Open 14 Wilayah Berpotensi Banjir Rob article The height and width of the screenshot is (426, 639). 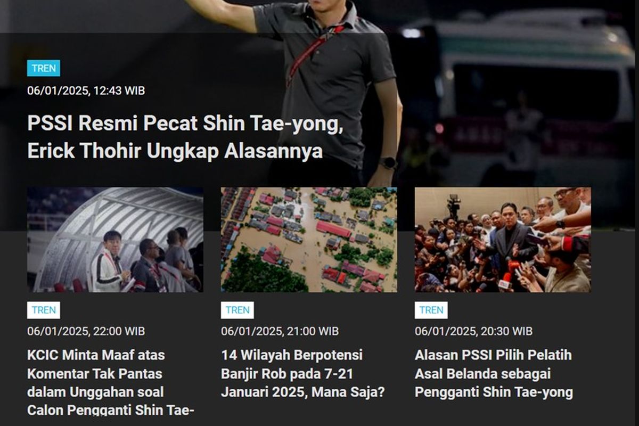pyautogui.click(x=303, y=373)
